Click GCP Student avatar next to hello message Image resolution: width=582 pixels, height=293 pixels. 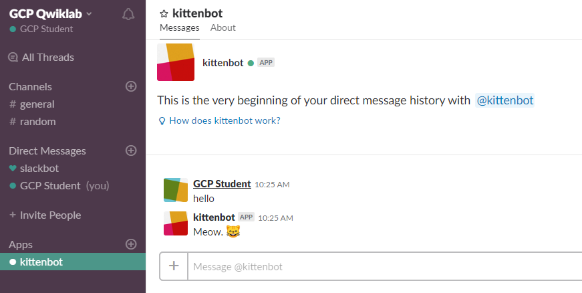pyautogui.click(x=176, y=190)
